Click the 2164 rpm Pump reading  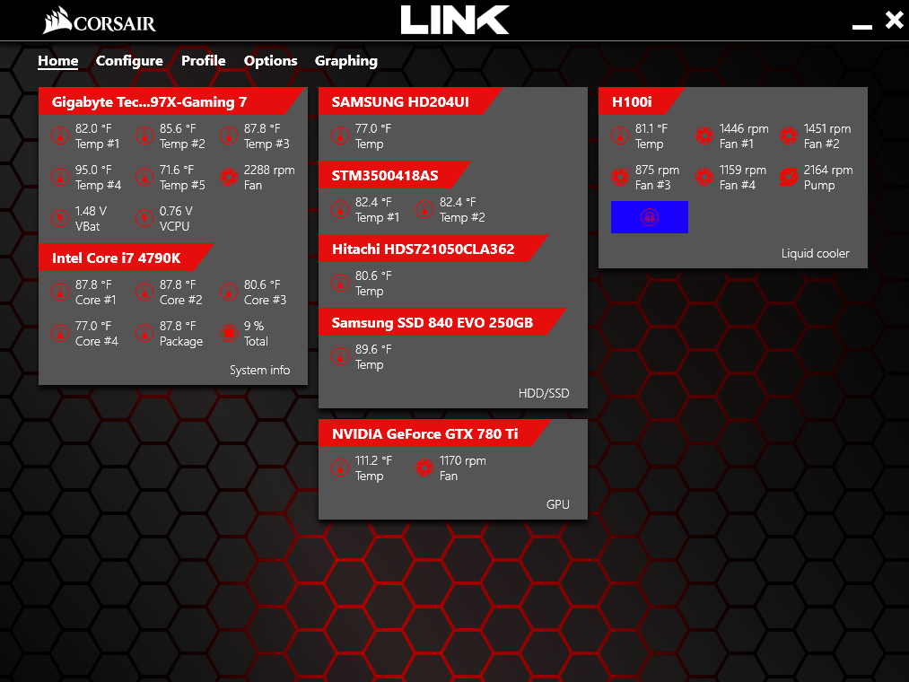pos(828,170)
